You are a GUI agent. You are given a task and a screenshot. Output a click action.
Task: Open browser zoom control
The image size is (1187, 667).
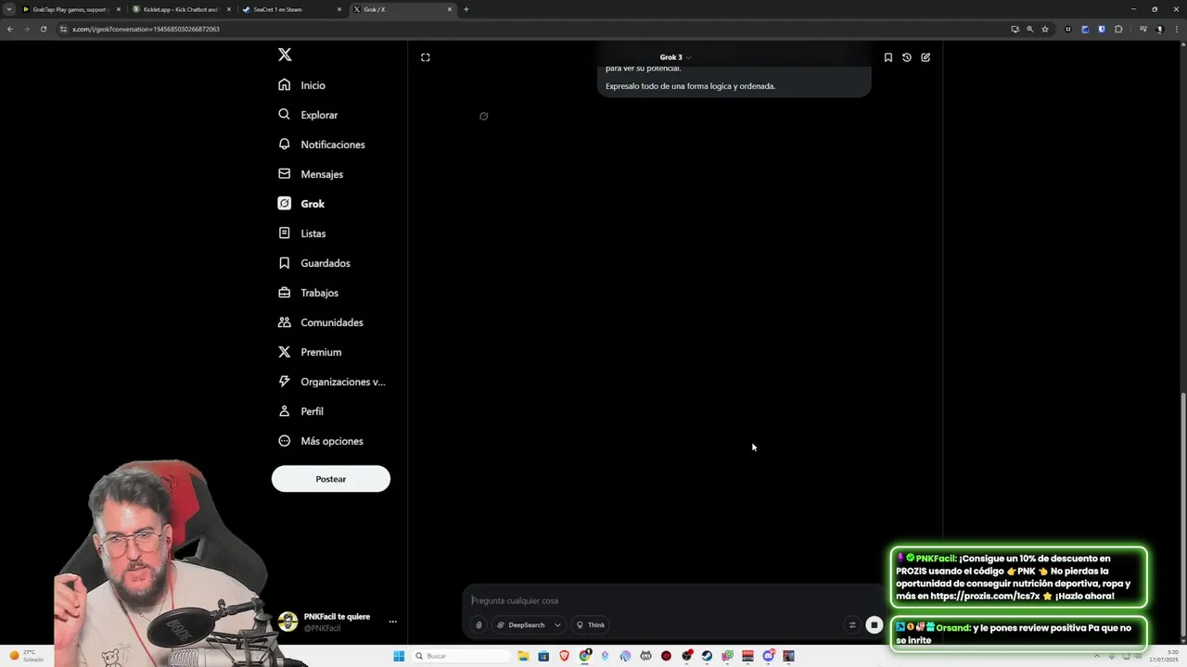(1029, 29)
